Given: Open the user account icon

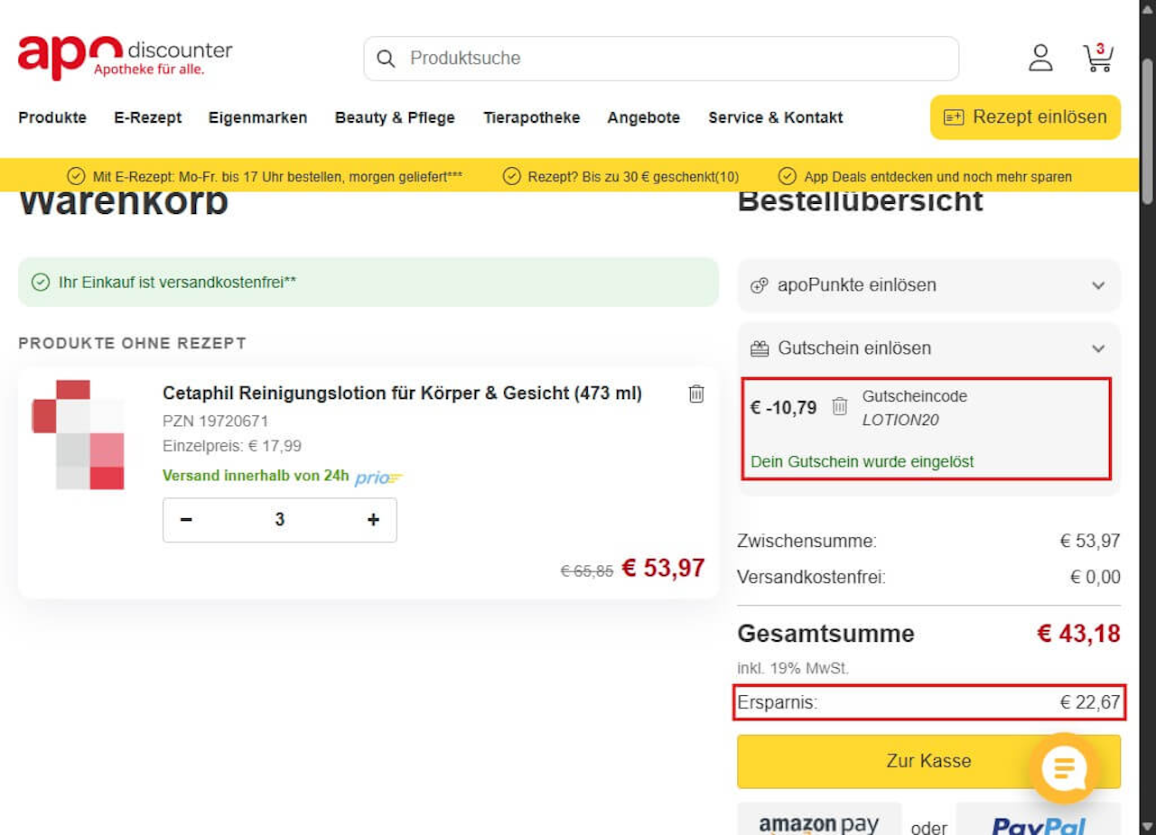Looking at the screenshot, I should click(x=1041, y=58).
